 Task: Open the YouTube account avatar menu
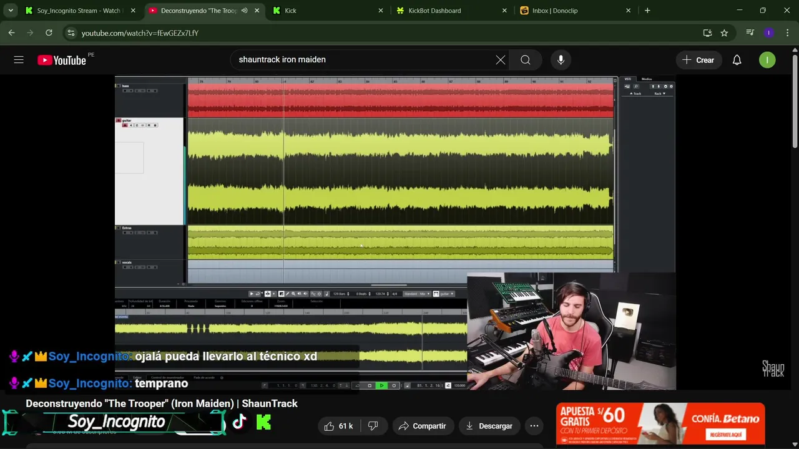[767, 60]
